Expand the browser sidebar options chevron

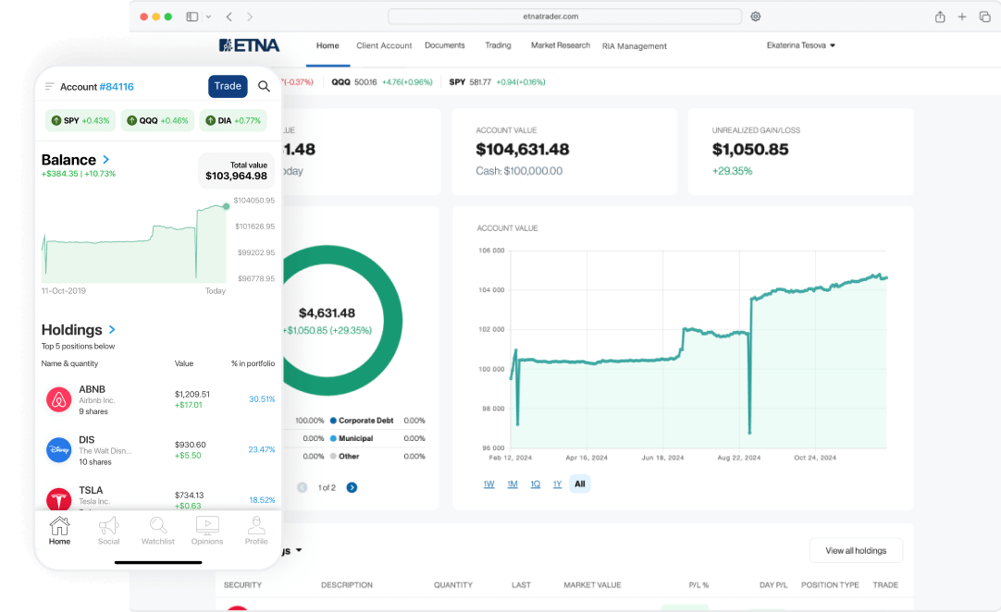(208, 17)
